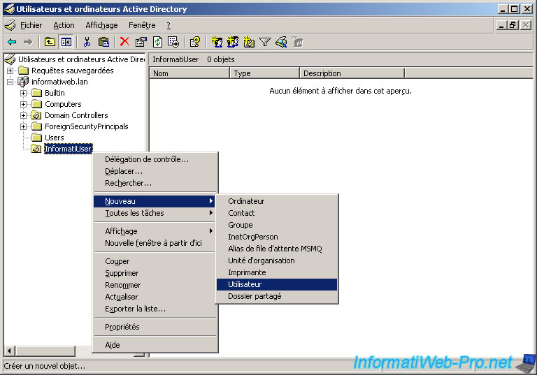The width and height of the screenshot is (537, 375).
Task: Click the Refresh toolbar icon
Action: point(157,42)
